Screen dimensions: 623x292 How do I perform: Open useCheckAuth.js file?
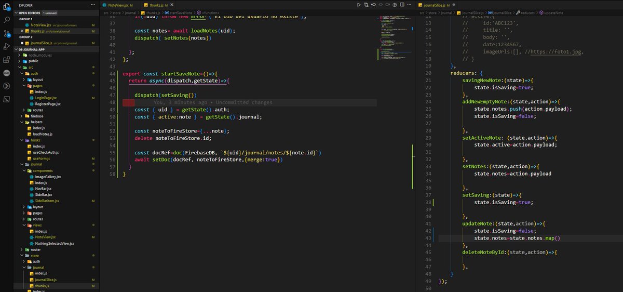click(x=45, y=152)
